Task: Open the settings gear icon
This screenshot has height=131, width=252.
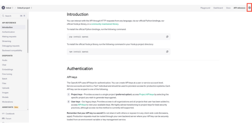Action: [249, 8]
